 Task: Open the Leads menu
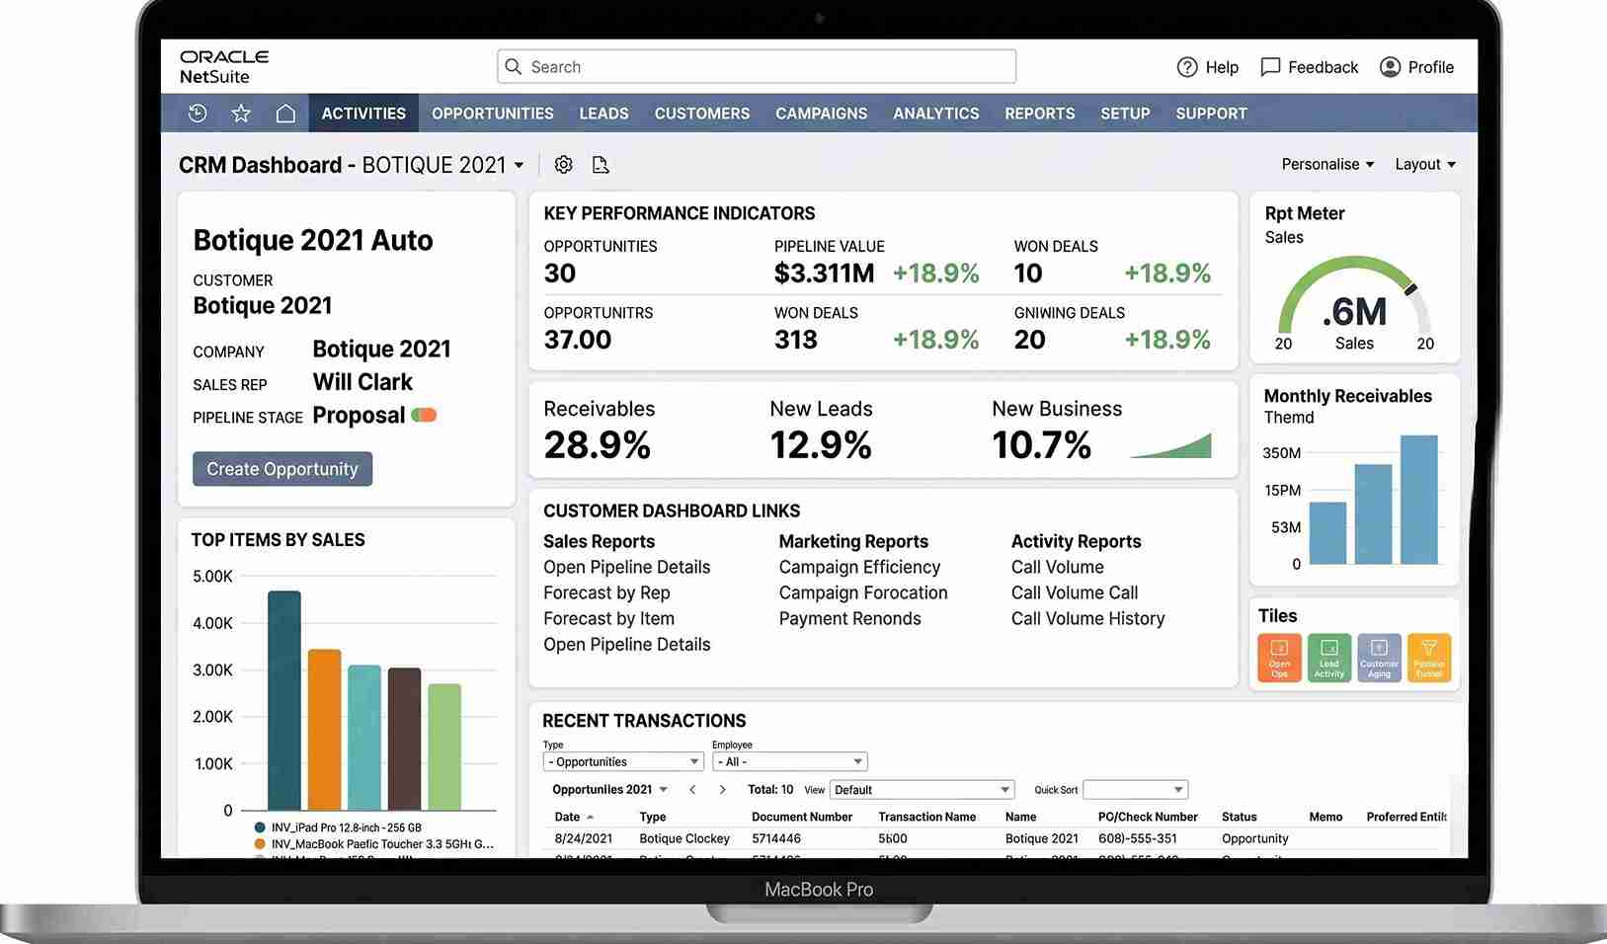tap(603, 114)
